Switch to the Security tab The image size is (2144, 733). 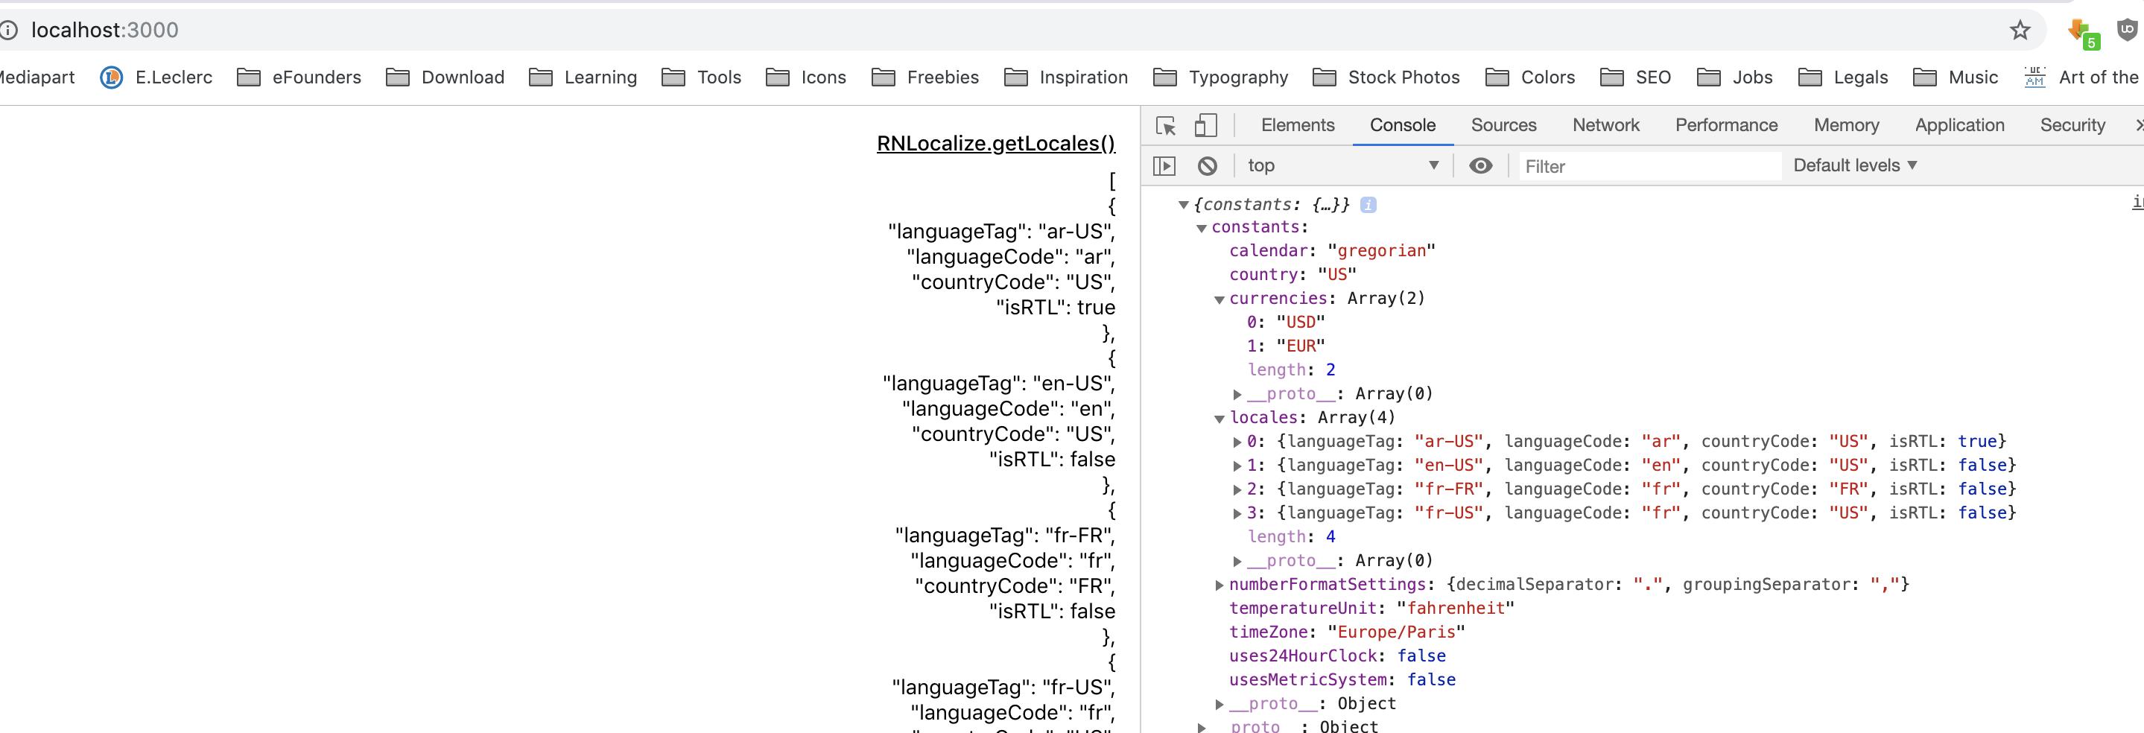coord(2072,125)
